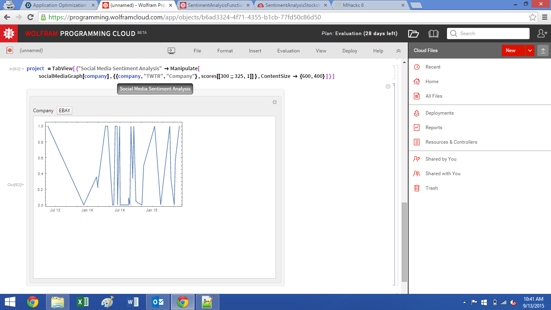Open Chrome hamburger menu
This screenshot has height=310, width=551.
(545, 17)
